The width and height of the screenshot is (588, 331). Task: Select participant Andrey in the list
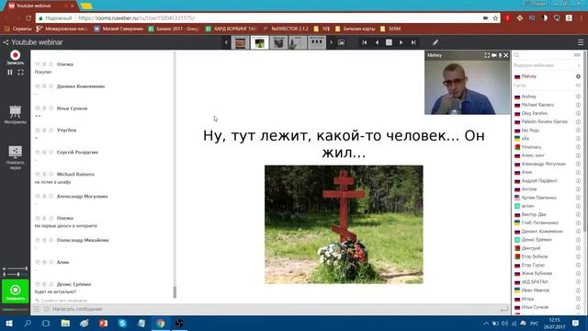click(529, 97)
